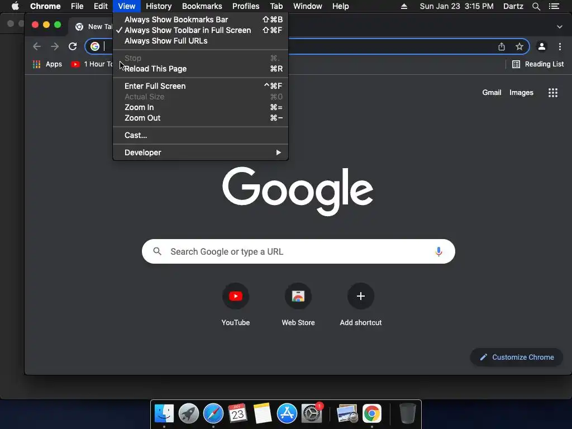Toggle Always Show Bookmarks Bar
Image resolution: width=572 pixels, height=429 pixels.
tap(201, 20)
